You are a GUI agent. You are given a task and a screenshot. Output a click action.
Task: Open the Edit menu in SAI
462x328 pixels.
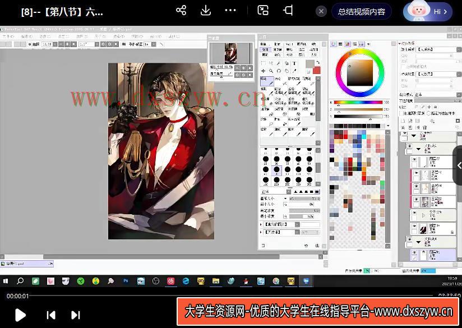26,36
